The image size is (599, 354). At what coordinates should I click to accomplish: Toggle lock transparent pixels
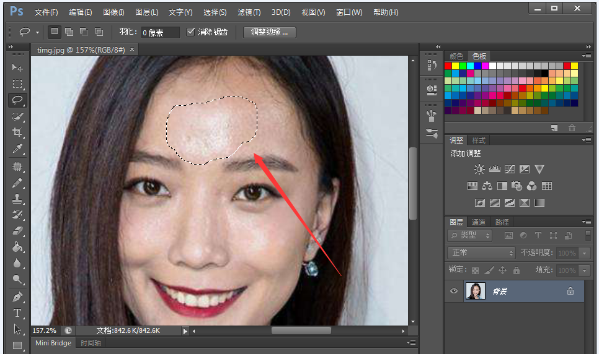(475, 270)
